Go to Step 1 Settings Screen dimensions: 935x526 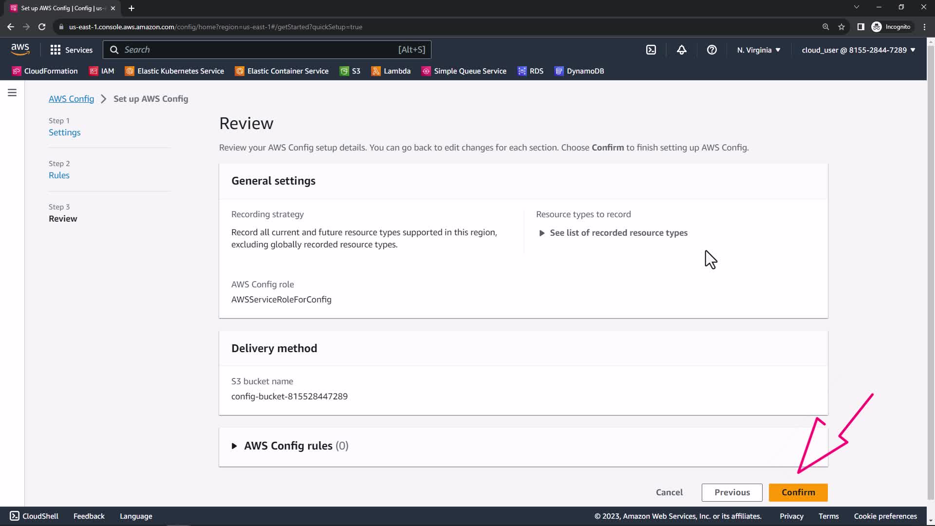click(x=64, y=132)
